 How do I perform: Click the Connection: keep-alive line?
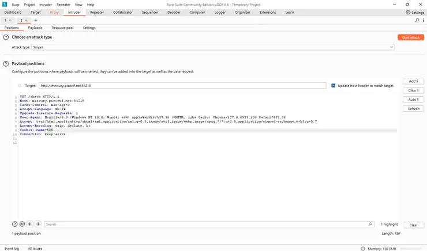pos(43,134)
